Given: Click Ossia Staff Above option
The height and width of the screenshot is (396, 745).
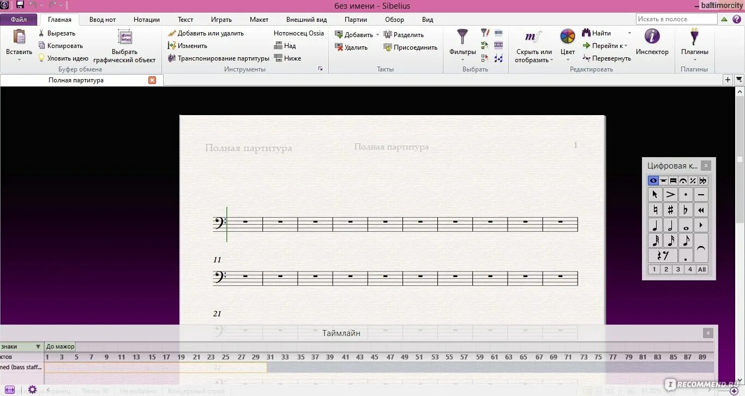Looking at the screenshot, I should 285,46.
